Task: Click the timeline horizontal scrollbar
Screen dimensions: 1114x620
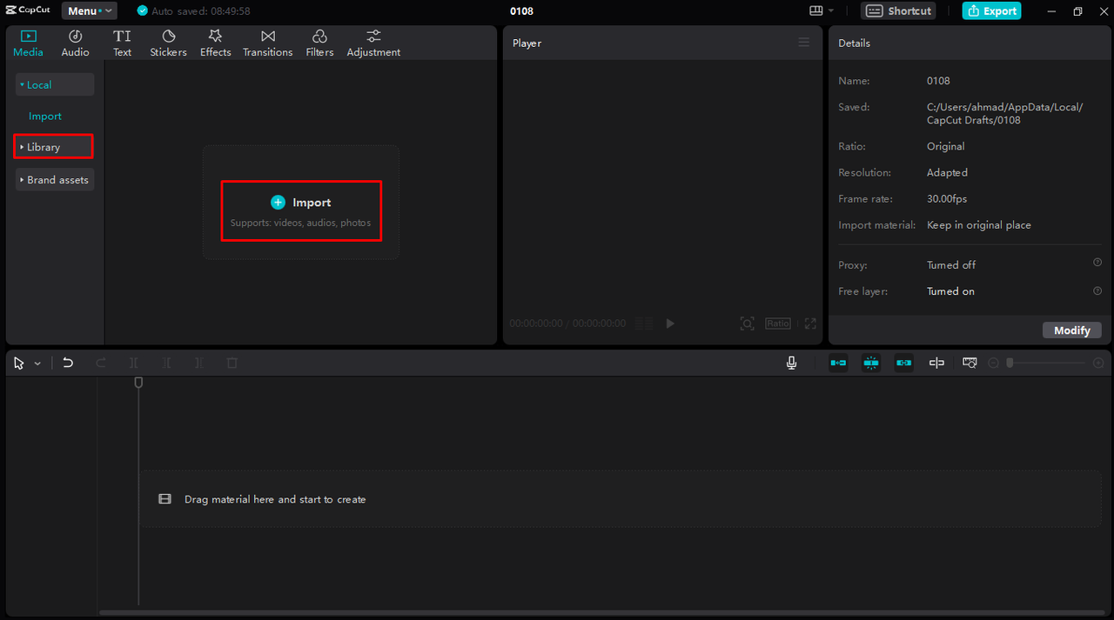Action: pyautogui.click(x=600, y=612)
